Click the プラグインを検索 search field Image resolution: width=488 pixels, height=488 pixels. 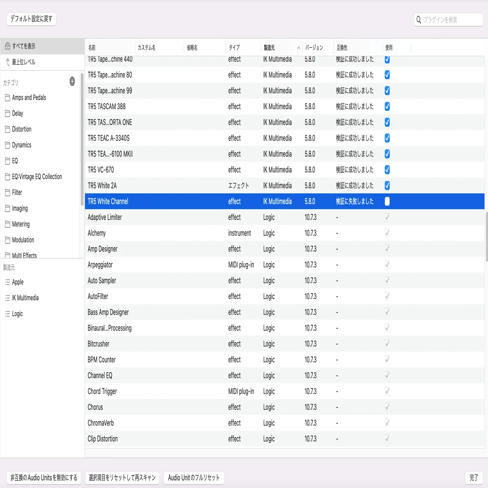[x=448, y=20]
